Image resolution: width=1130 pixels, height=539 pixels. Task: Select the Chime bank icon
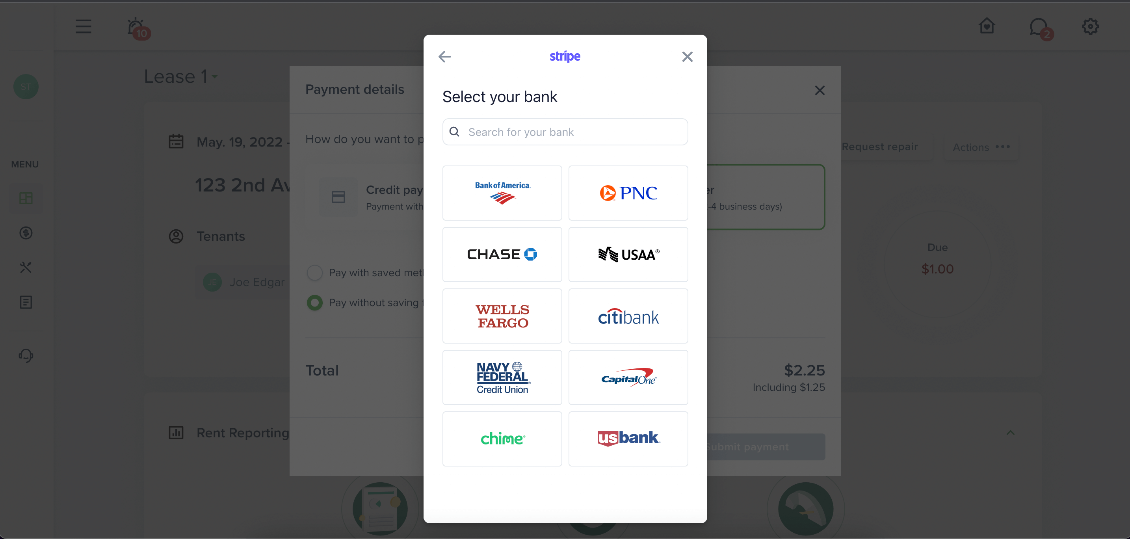click(x=502, y=438)
